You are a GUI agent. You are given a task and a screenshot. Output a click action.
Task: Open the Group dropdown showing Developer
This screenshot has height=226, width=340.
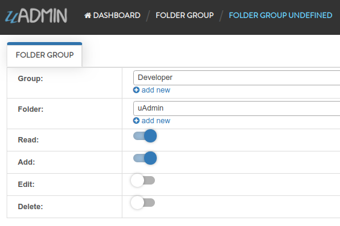click(x=236, y=78)
